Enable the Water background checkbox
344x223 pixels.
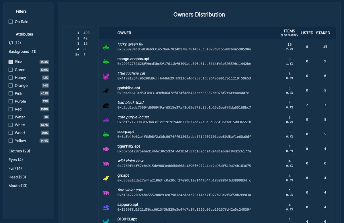pyautogui.click(x=11, y=117)
